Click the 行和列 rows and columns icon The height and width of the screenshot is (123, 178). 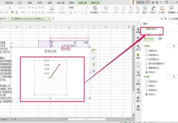(153, 8)
